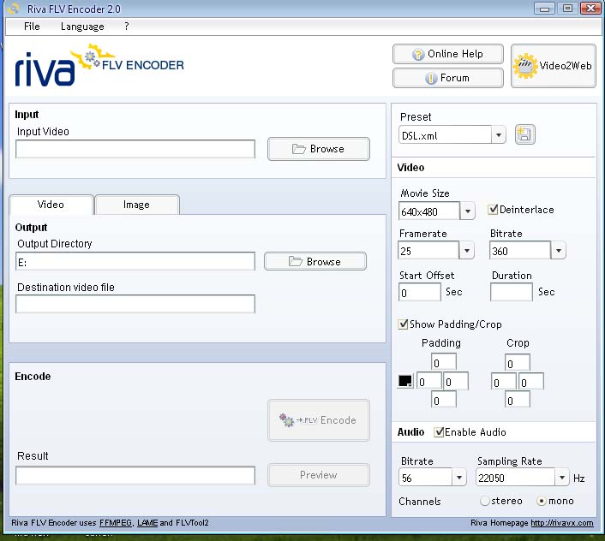605x541 pixels.
Task: Open the Sampling Rate dropdown arrow
Action: [x=562, y=478]
